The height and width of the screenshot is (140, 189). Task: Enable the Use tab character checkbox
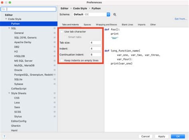[62, 32]
